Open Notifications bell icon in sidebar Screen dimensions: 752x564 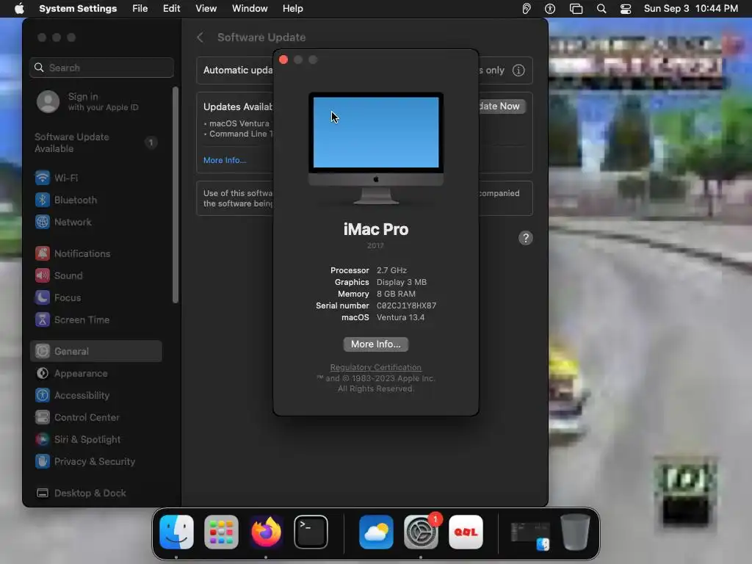[x=42, y=253]
